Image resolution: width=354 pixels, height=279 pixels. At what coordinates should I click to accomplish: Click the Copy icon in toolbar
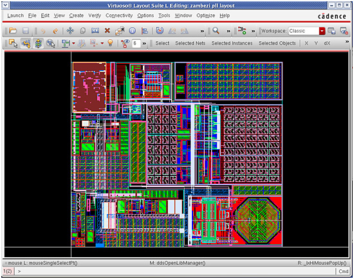coord(83,31)
